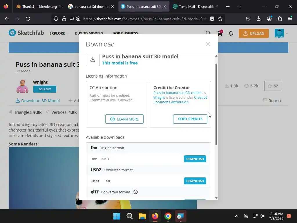Image resolution: width=297 pixels, height=223 pixels.
Task: Click the Sketchfab search icon
Action: tap(208, 33)
